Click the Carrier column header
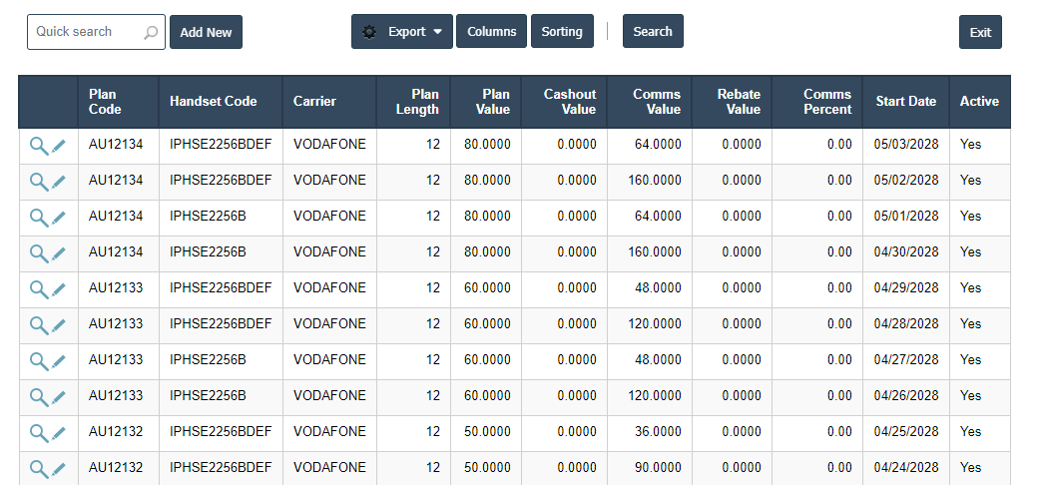The width and height of the screenshot is (1041, 485). click(314, 102)
